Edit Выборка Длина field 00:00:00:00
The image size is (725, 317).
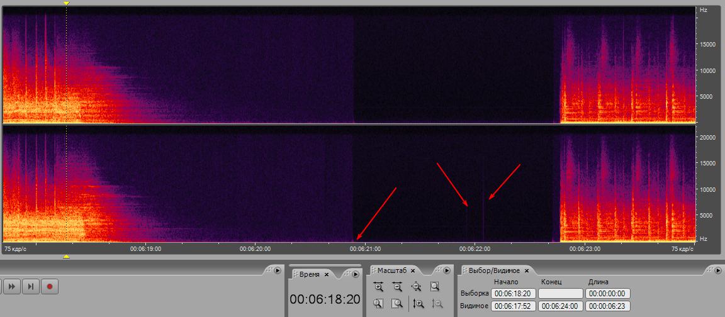[x=607, y=294]
